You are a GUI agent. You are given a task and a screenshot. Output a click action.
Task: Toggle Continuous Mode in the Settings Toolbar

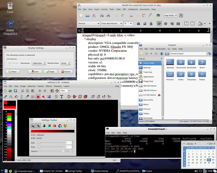[x=33, y=126]
